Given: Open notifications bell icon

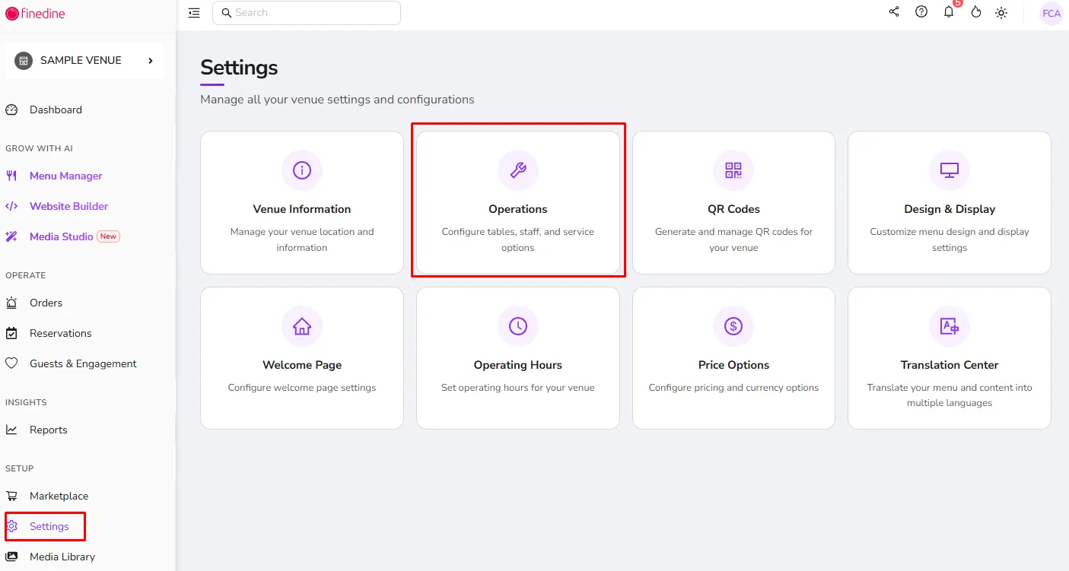Looking at the screenshot, I should (x=949, y=12).
